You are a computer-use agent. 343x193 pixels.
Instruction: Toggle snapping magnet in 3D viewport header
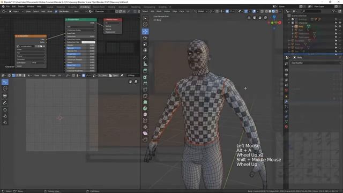217,11
